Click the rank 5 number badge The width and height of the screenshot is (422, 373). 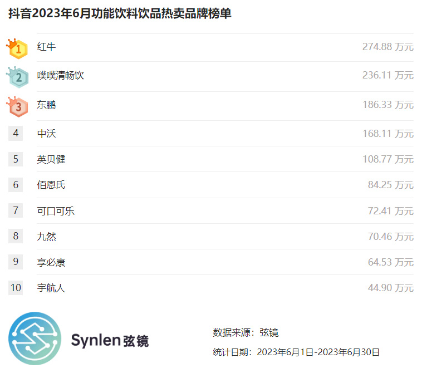pyautogui.click(x=16, y=159)
